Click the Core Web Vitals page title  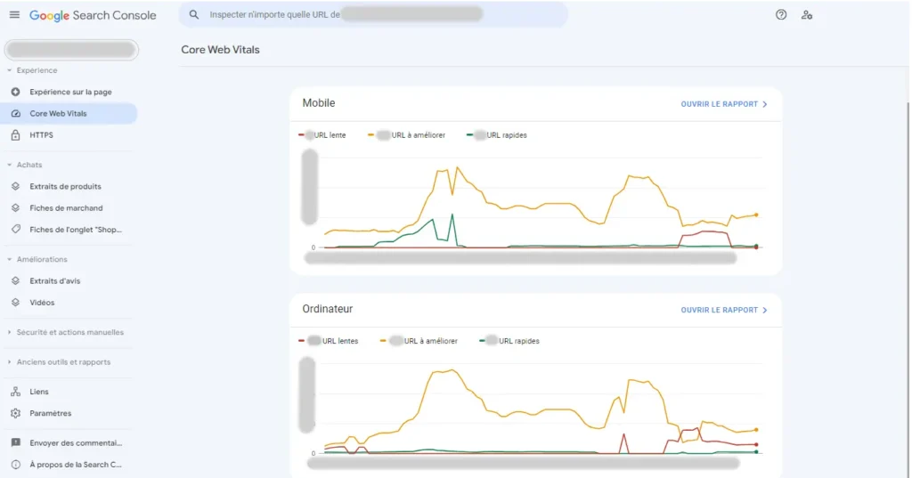pos(221,50)
